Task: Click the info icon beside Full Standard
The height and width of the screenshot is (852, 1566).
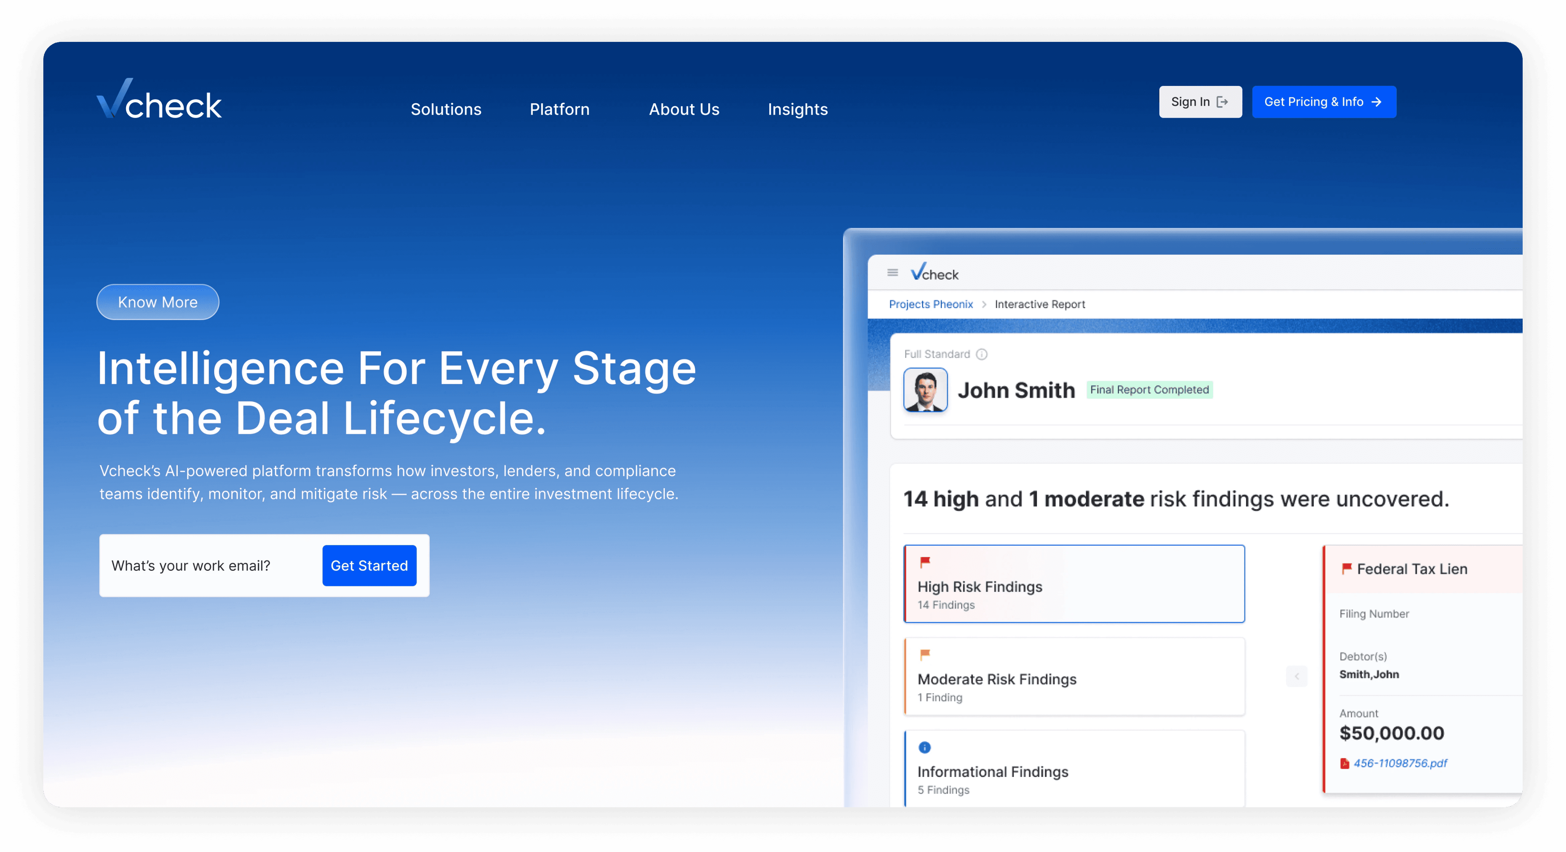Action: click(x=982, y=354)
